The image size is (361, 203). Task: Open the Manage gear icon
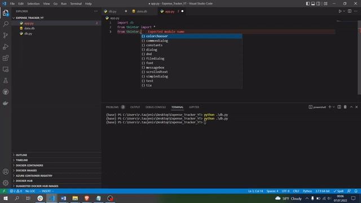click(x=6, y=183)
